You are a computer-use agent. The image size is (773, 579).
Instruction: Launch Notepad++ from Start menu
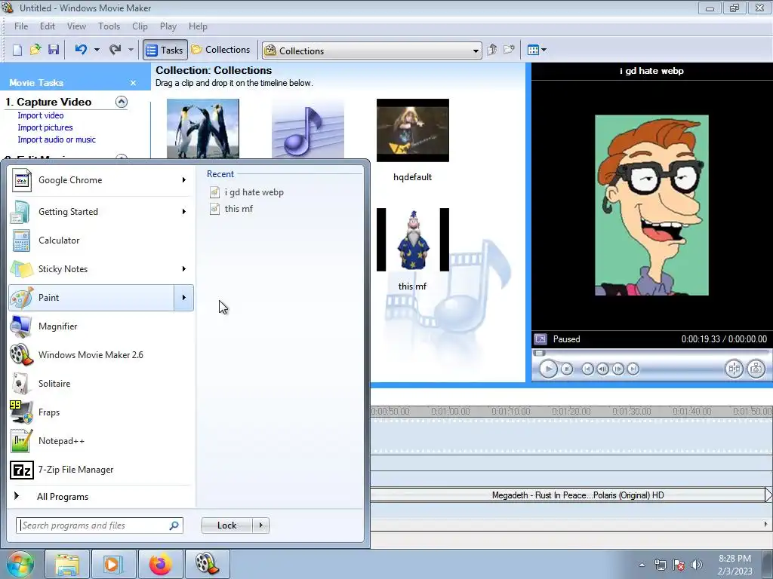[x=101, y=440]
